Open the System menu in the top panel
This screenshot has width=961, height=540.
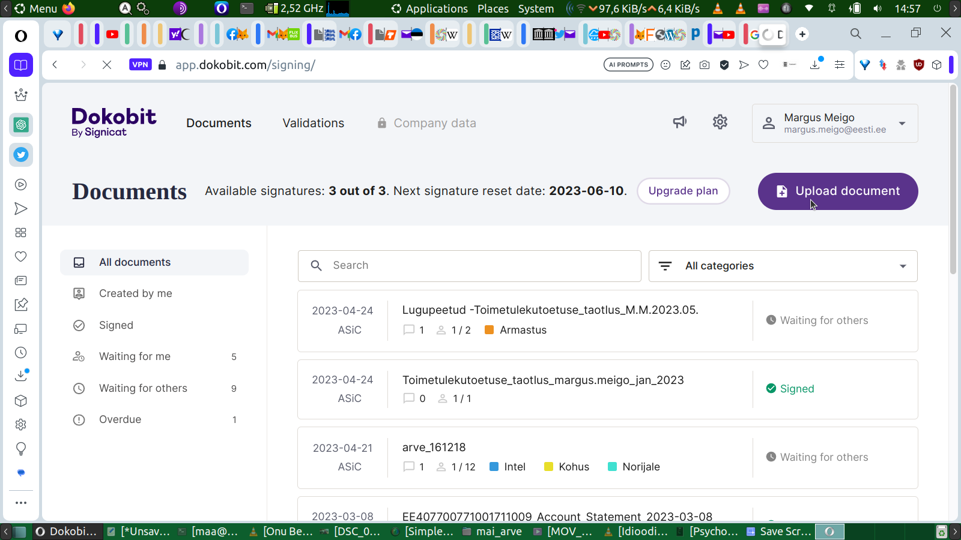pos(536,8)
